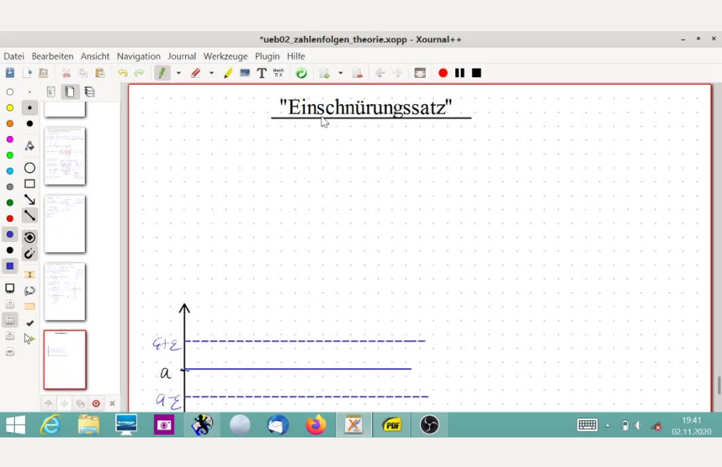
Task: Toggle draw circle mode
Action: click(x=30, y=168)
